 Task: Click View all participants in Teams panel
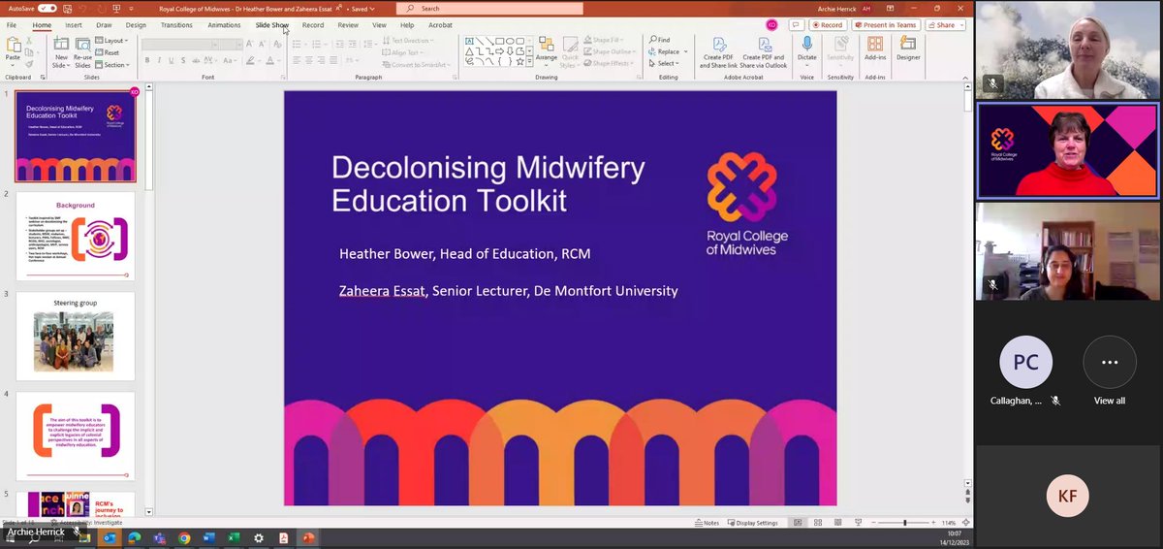pyautogui.click(x=1110, y=371)
